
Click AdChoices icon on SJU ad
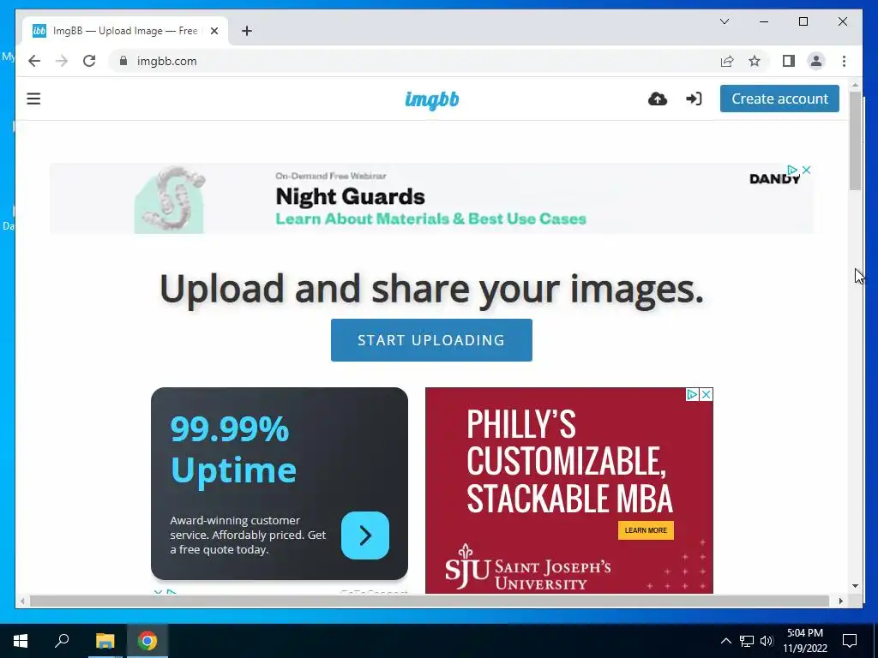[x=692, y=394]
